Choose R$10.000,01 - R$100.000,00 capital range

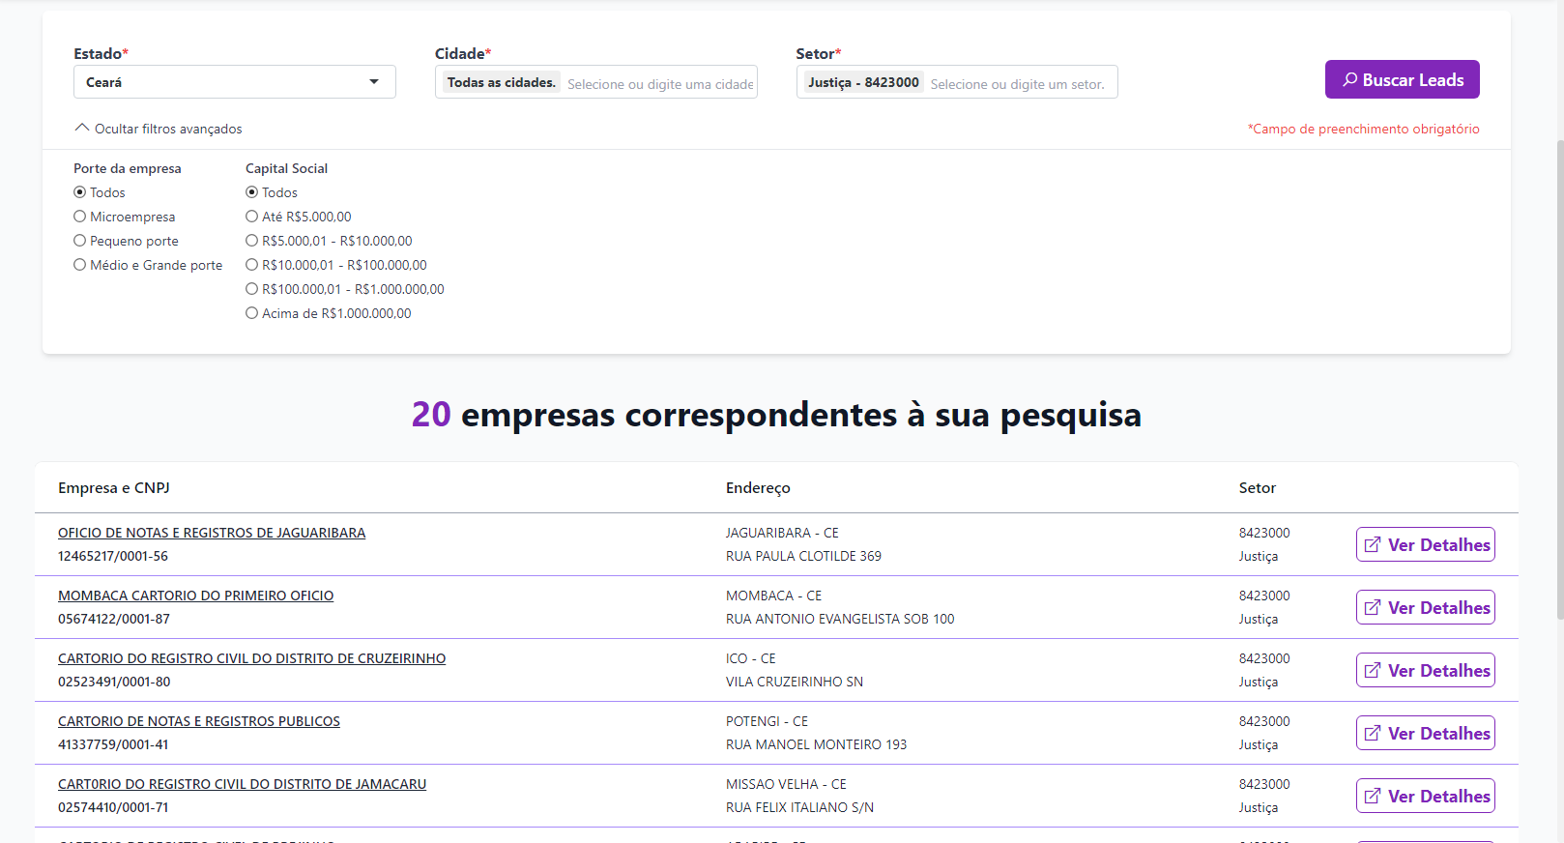pos(252,265)
